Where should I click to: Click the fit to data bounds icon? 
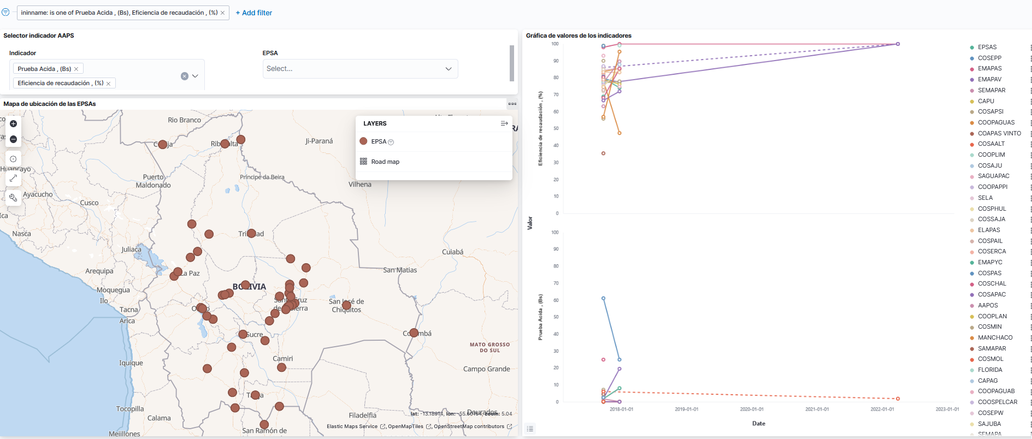(x=13, y=159)
